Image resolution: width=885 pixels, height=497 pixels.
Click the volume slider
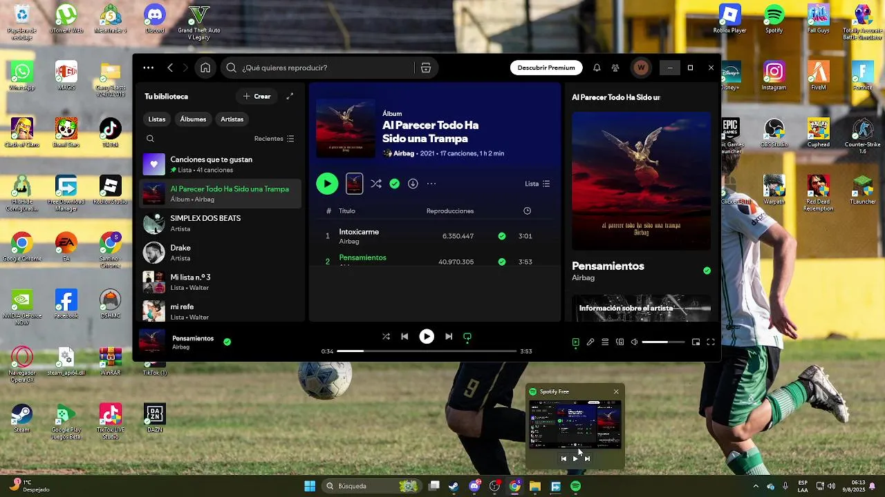(663, 342)
